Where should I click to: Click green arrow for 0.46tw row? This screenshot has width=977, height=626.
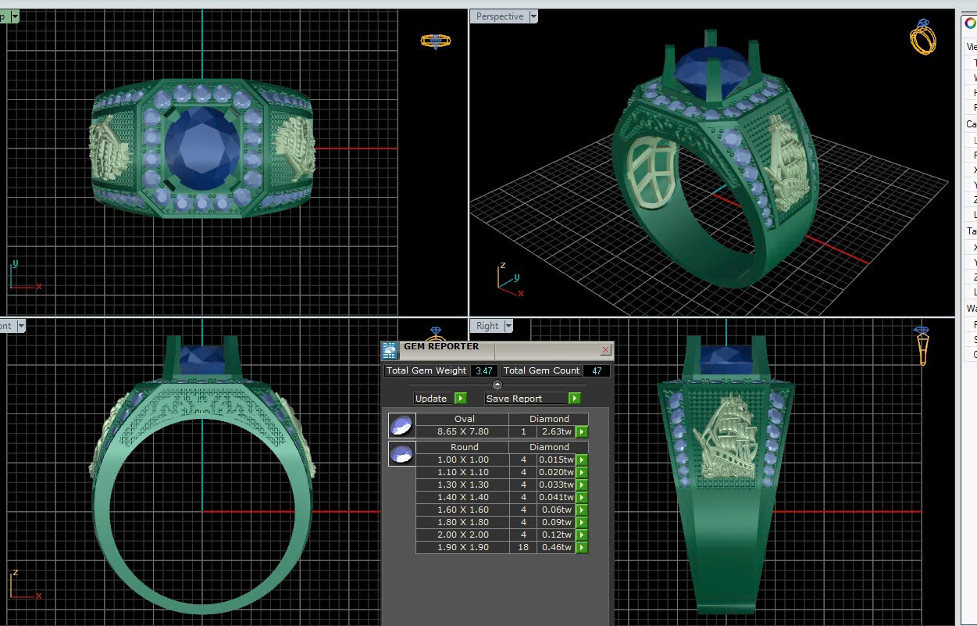coord(582,548)
